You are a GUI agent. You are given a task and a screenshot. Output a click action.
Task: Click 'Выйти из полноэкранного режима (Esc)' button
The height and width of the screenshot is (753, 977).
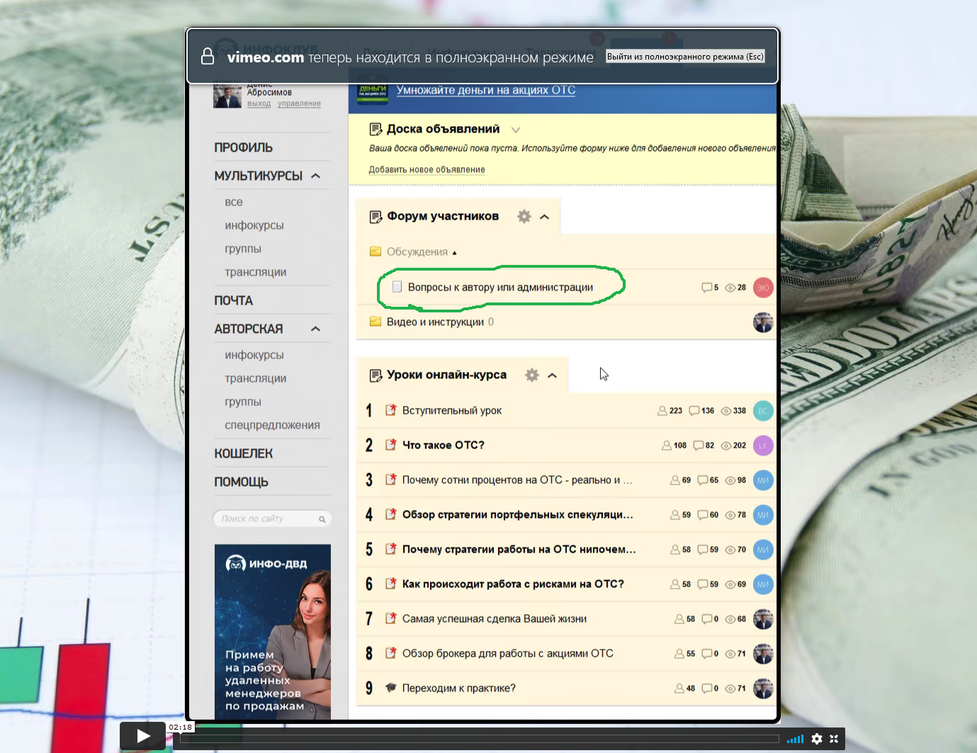pyautogui.click(x=685, y=57)
